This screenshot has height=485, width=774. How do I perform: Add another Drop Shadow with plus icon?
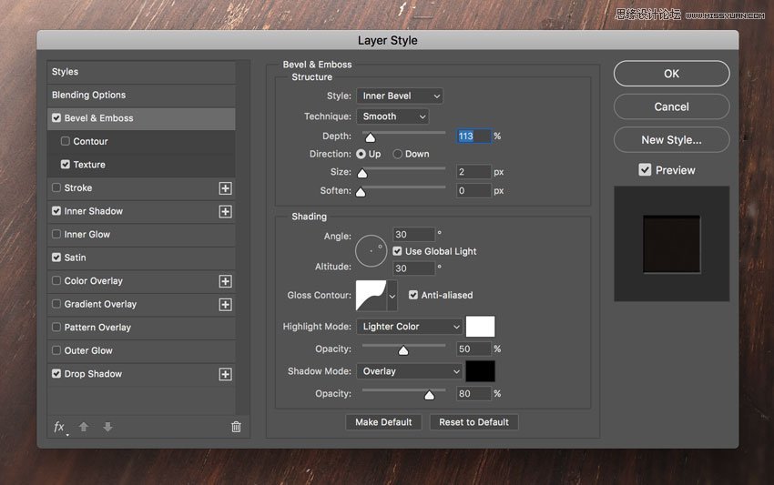[x=226, y=374]
